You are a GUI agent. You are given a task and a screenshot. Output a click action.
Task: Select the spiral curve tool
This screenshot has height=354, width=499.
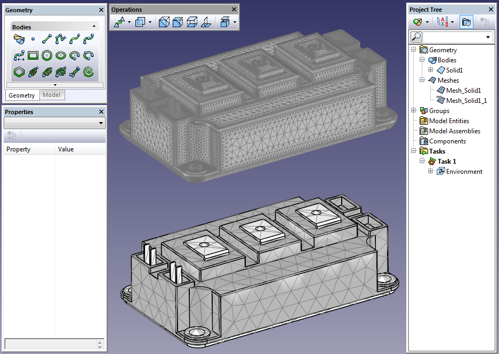click(x=89, y=71)
